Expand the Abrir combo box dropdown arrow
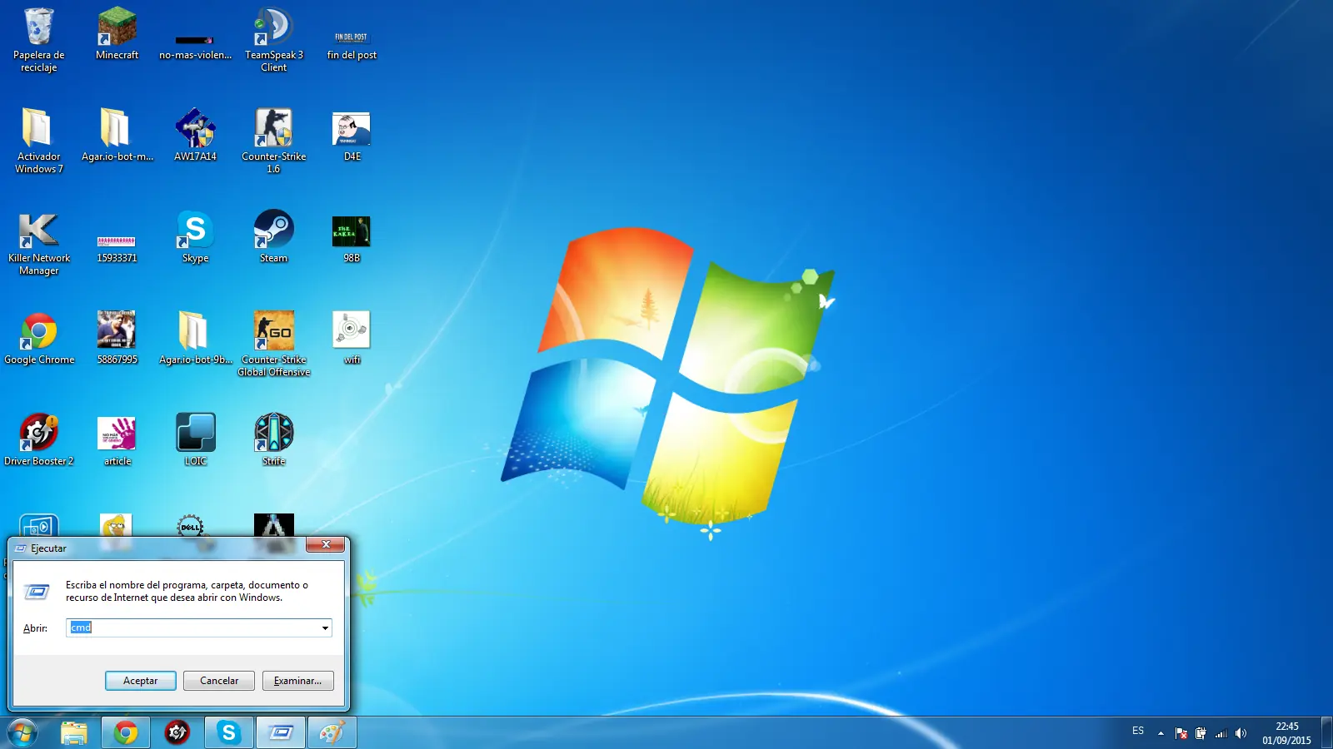 pos(325,628)
